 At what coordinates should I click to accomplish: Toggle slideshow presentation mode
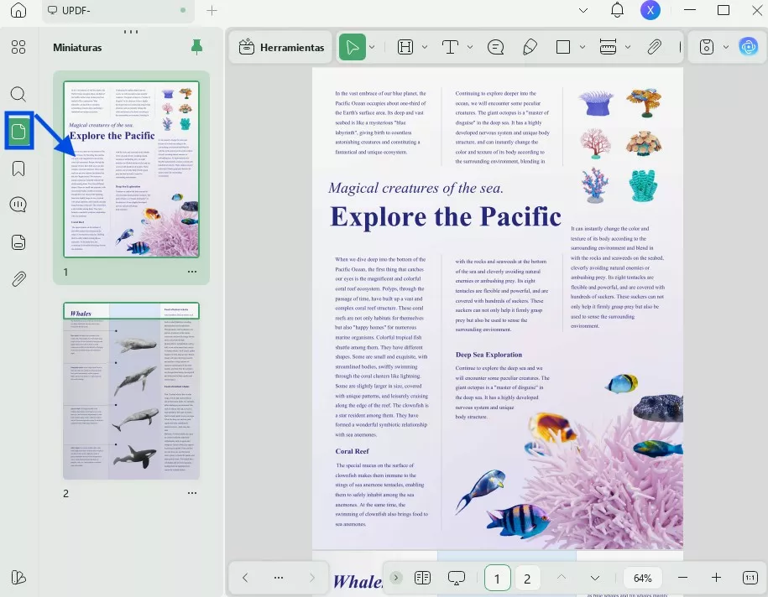click(x=457, y=578)
